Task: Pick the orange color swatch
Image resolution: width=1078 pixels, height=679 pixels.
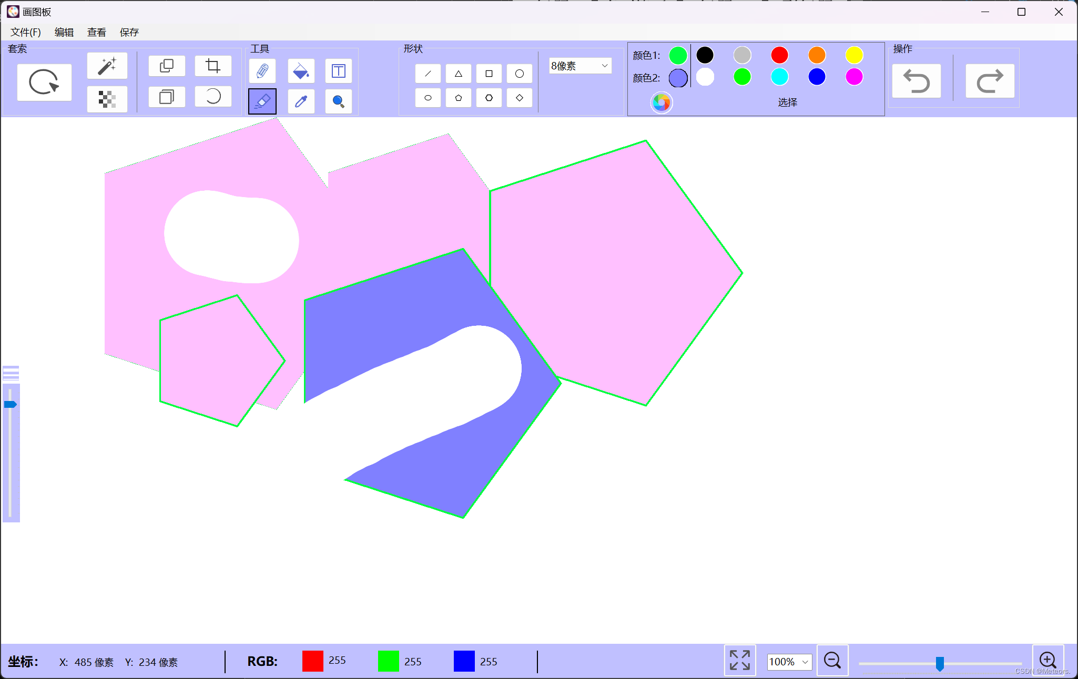Action: pos(817,55)
